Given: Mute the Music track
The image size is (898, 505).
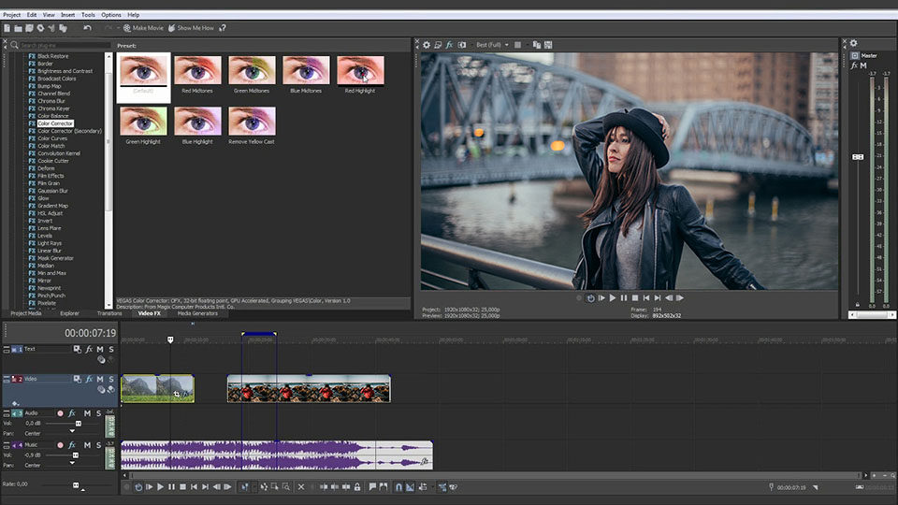Looking at the screenshot, I should tap(88, 445).
